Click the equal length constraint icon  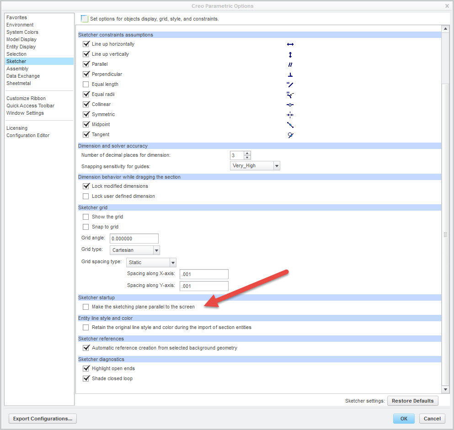point(290,85)
